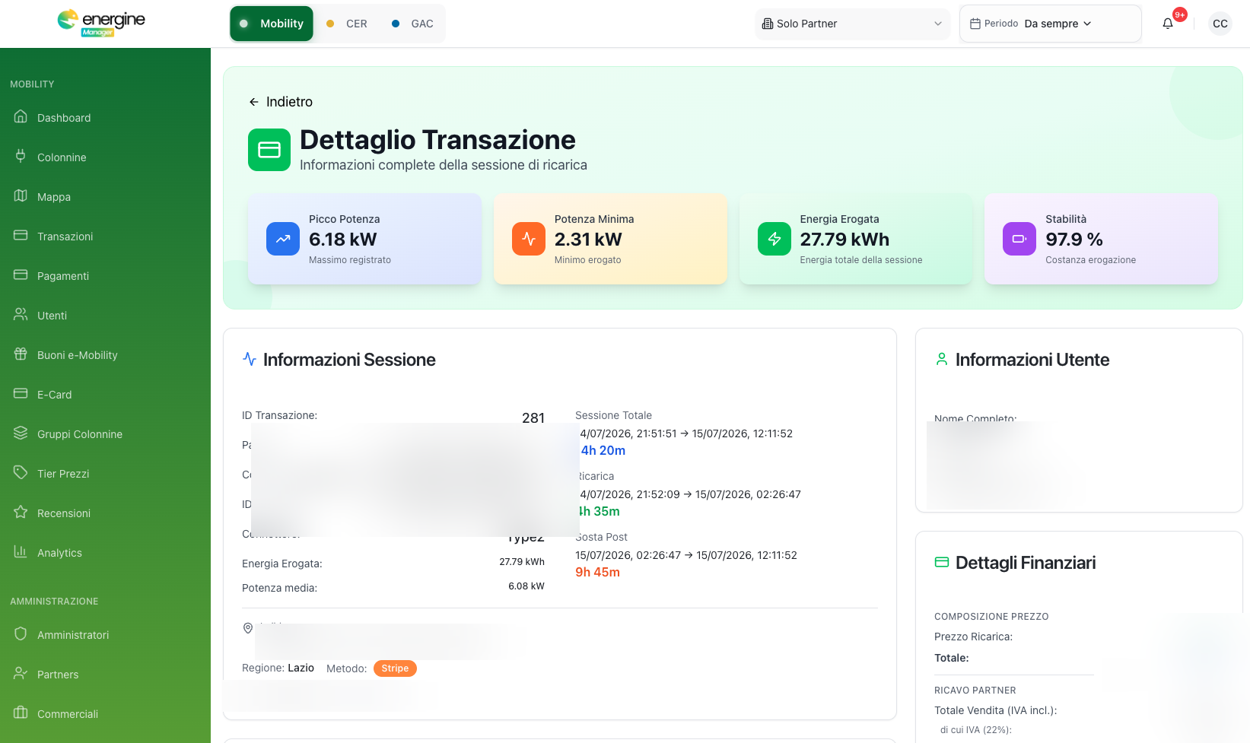Click the Regione Lazio text
The image size is (1250, 743).
(278, 668)
